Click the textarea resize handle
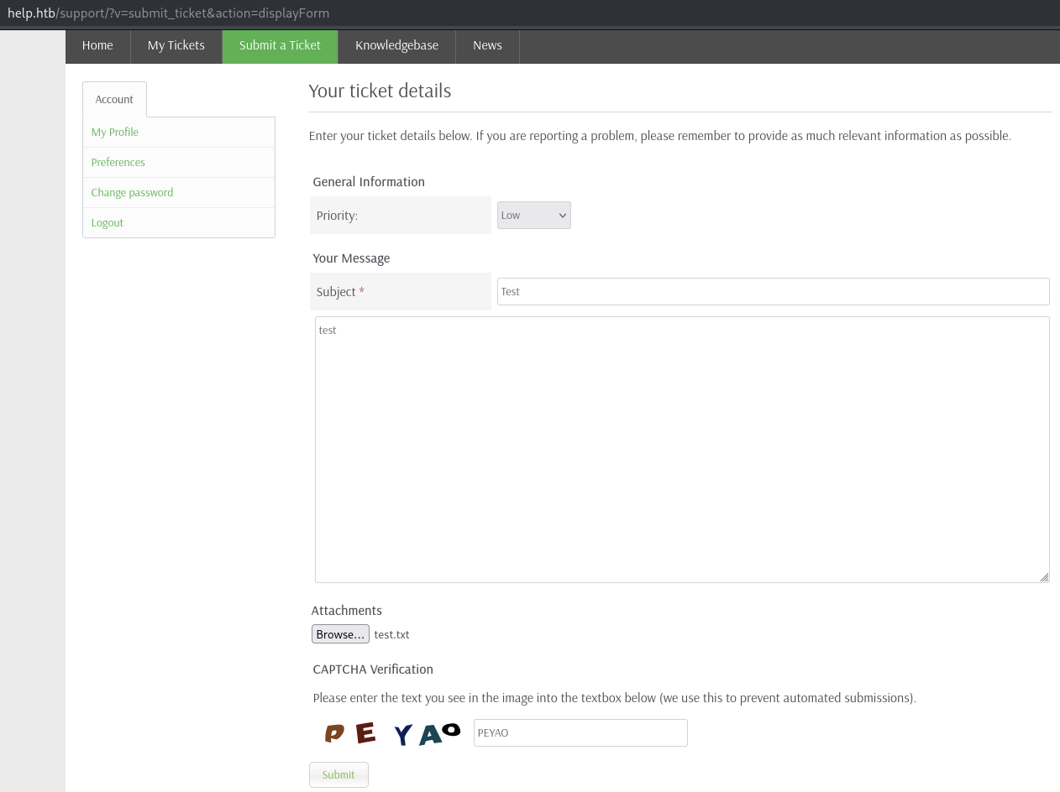 (1043, 576)
